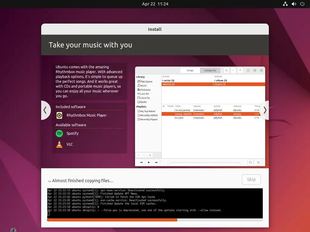Open the network status icon in top bar

(285, 4)
